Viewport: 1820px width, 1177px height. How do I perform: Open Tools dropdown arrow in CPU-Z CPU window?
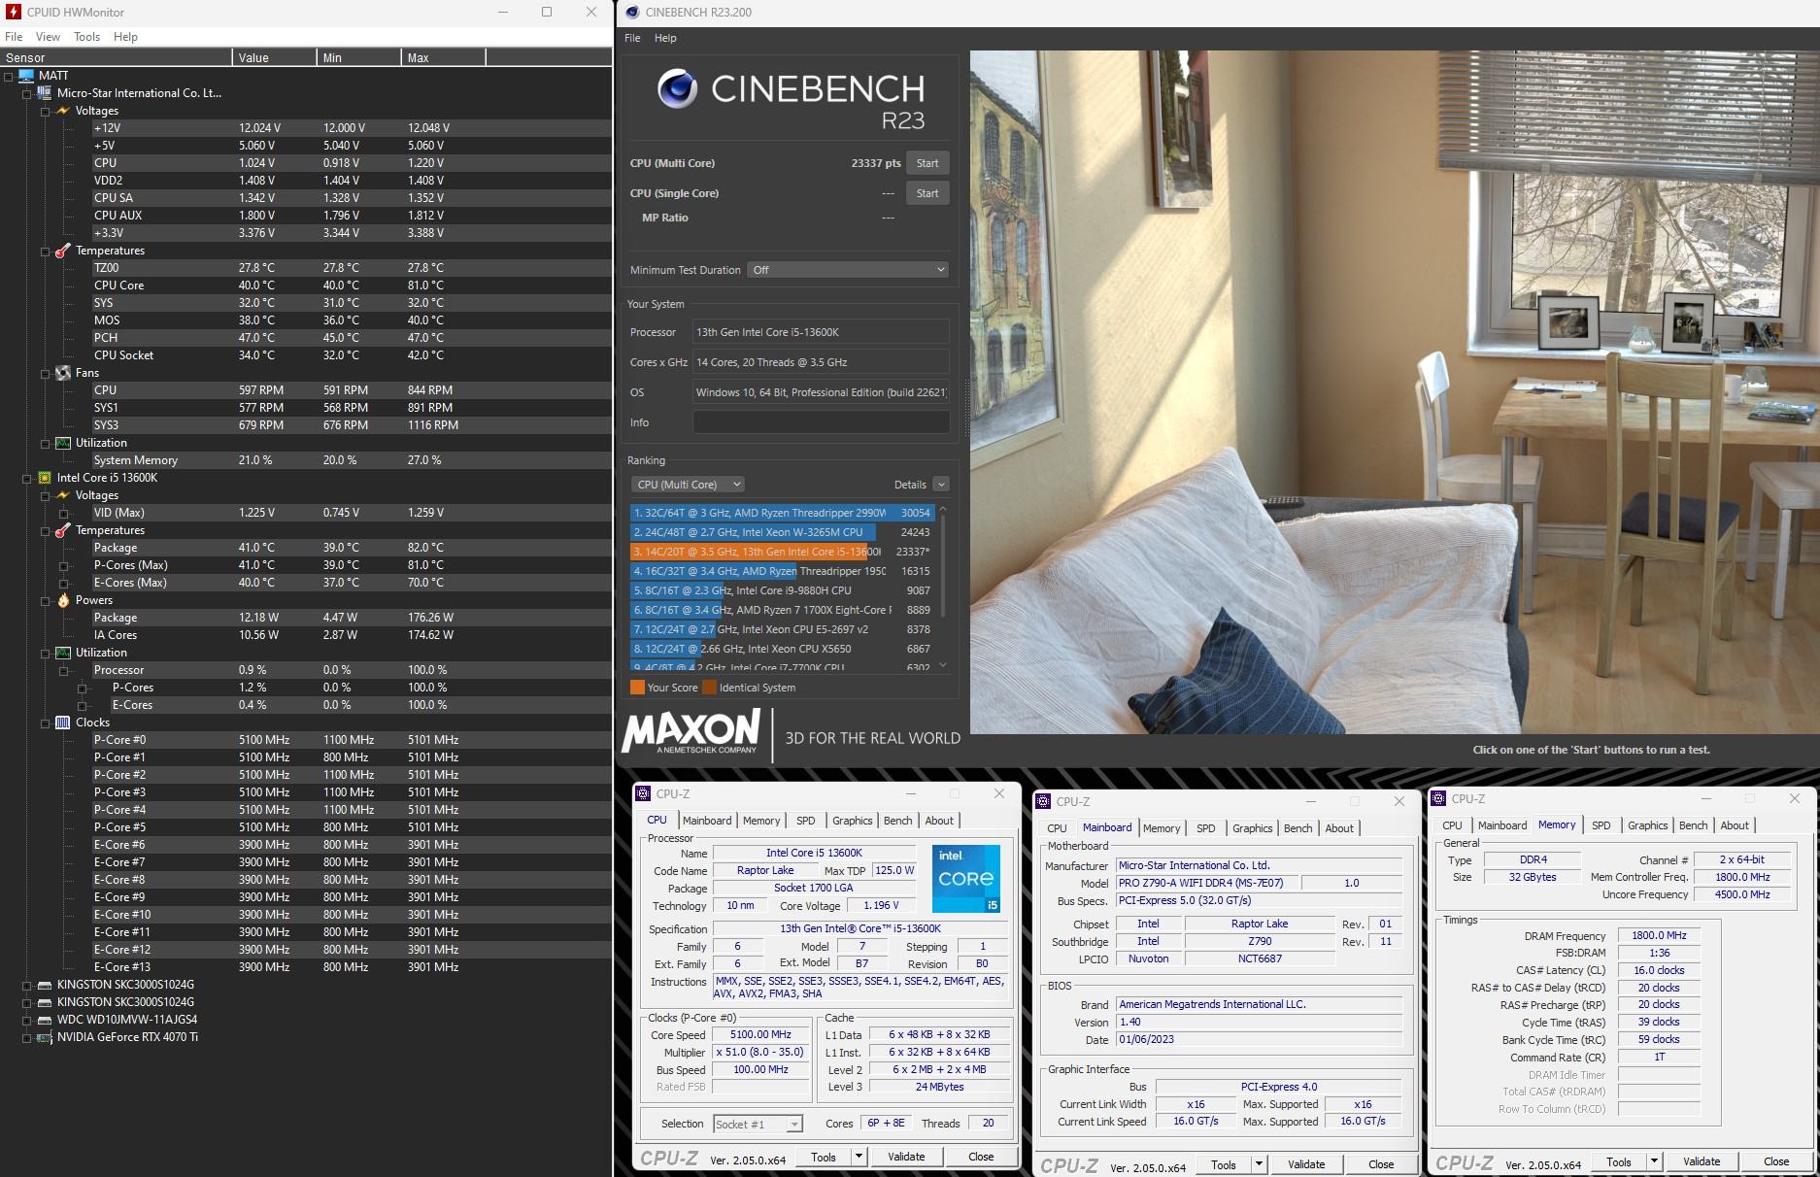859,1157
